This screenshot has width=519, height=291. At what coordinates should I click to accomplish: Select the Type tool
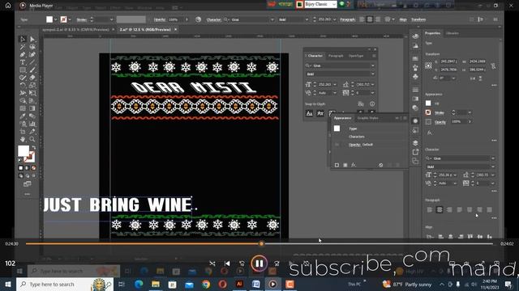coord(23,62)
